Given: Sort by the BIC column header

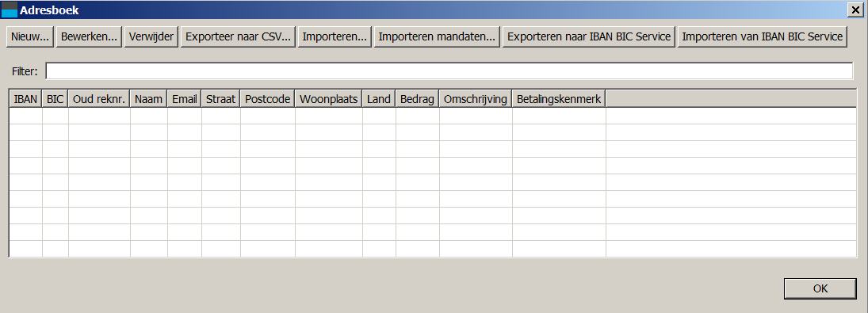Looking at the screenshot, I should [55, 99].
